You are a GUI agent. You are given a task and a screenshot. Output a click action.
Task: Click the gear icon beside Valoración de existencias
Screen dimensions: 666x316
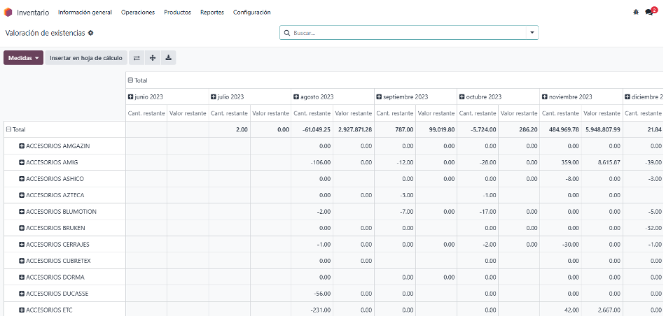click(x=90, y=33)
